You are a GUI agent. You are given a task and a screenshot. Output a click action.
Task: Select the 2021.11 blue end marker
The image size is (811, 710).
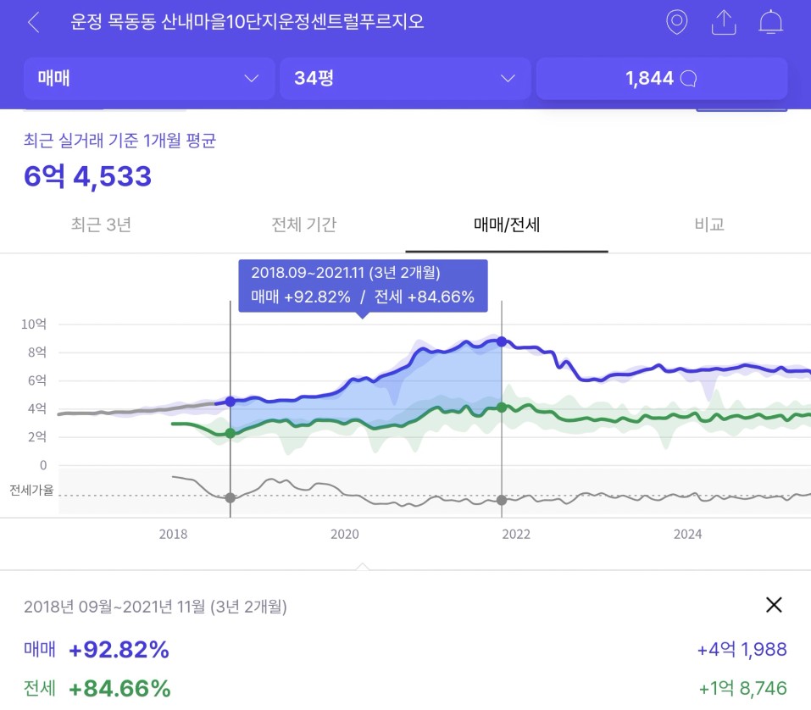tap(501, 341)
